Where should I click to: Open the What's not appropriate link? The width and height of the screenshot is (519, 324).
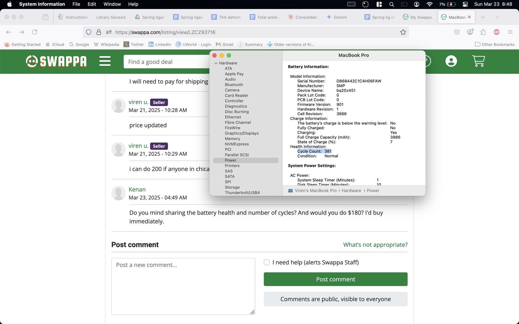click(375, 244)
